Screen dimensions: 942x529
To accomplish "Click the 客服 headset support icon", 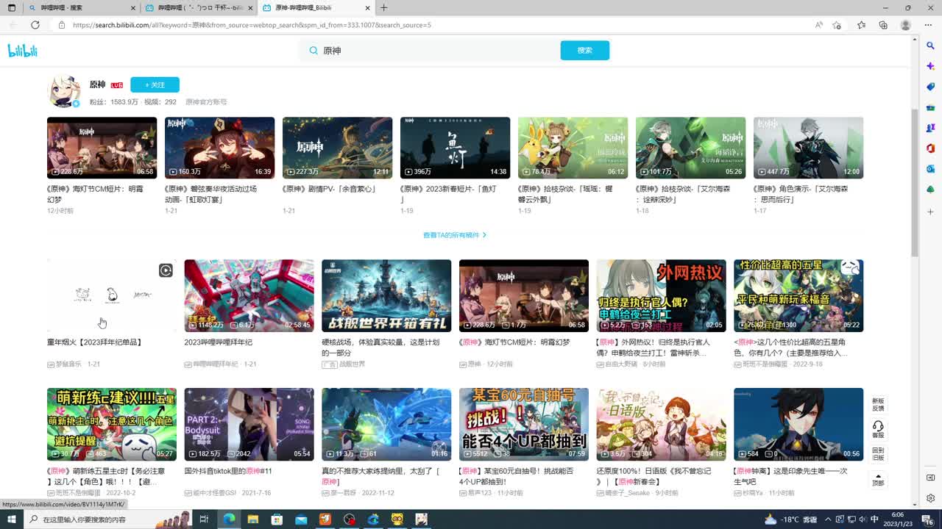I will pos(877,426).
